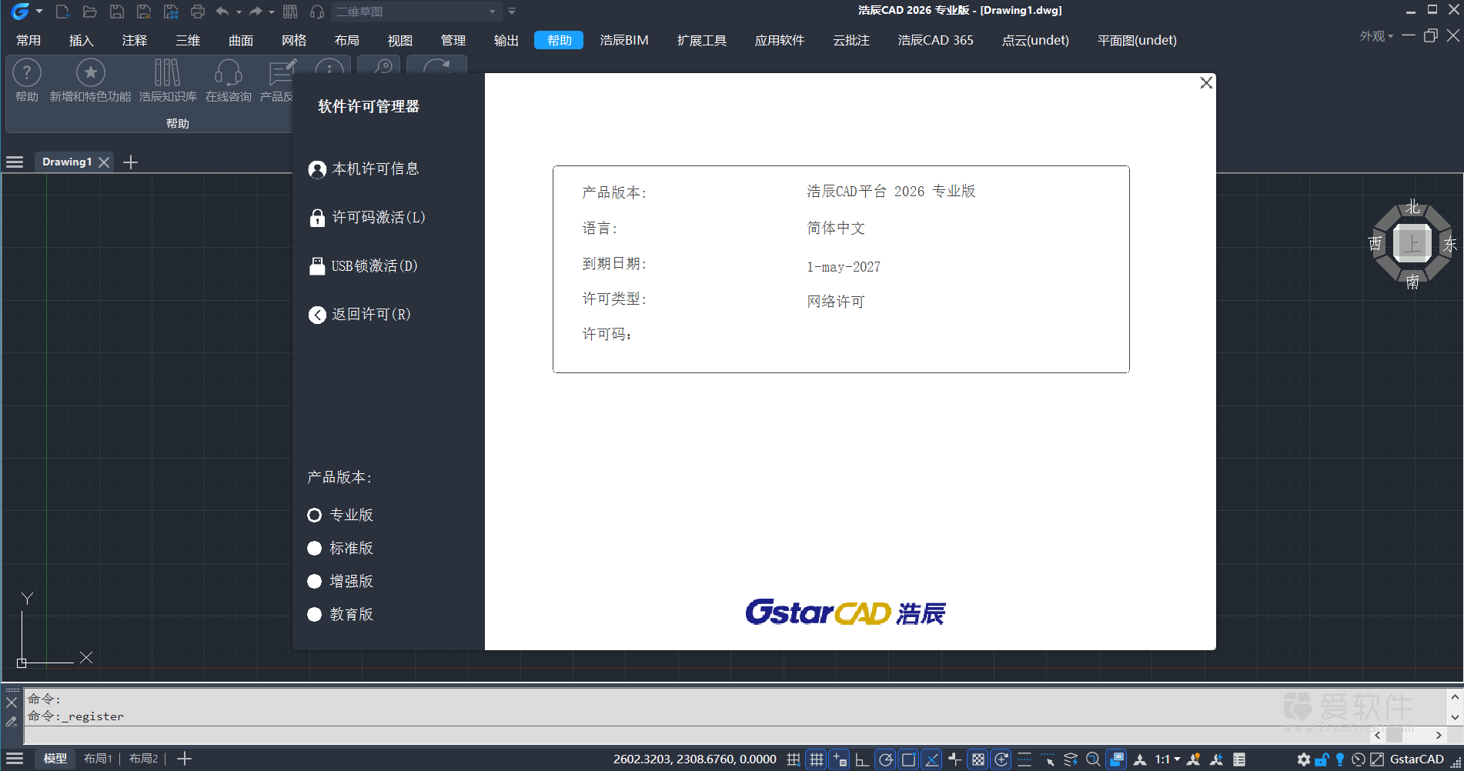This screenshot has width=1464, height=771.
Task: Open the GstarCAD application logo menu
Action: 20,12
